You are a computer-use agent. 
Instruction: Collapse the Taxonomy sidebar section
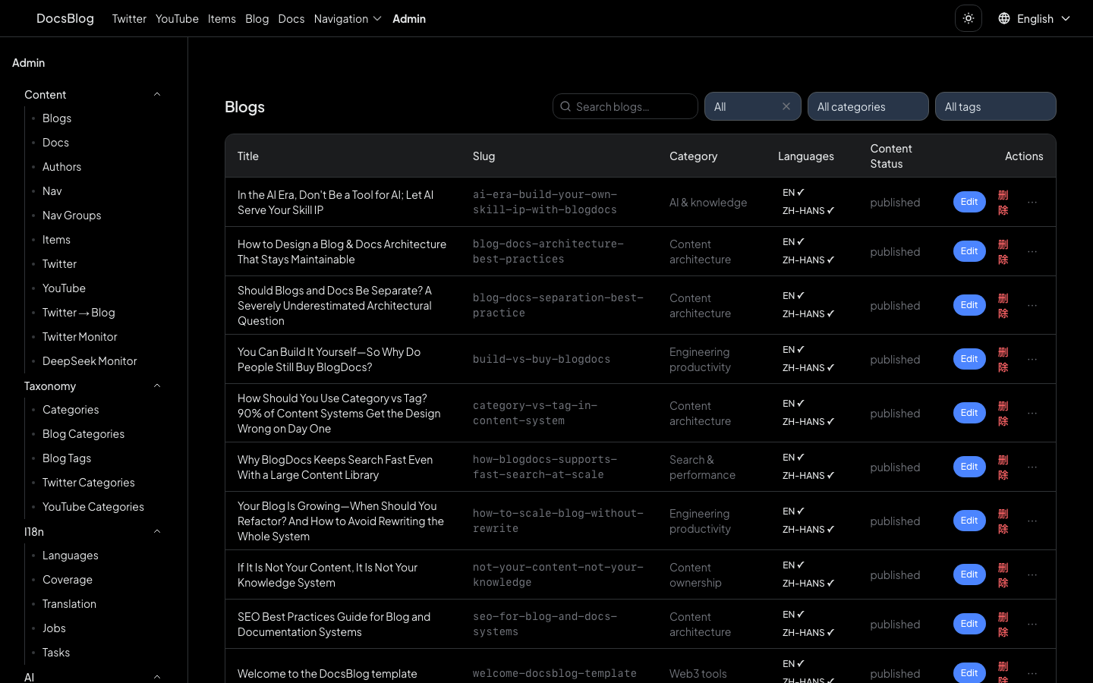pos(157,386)
